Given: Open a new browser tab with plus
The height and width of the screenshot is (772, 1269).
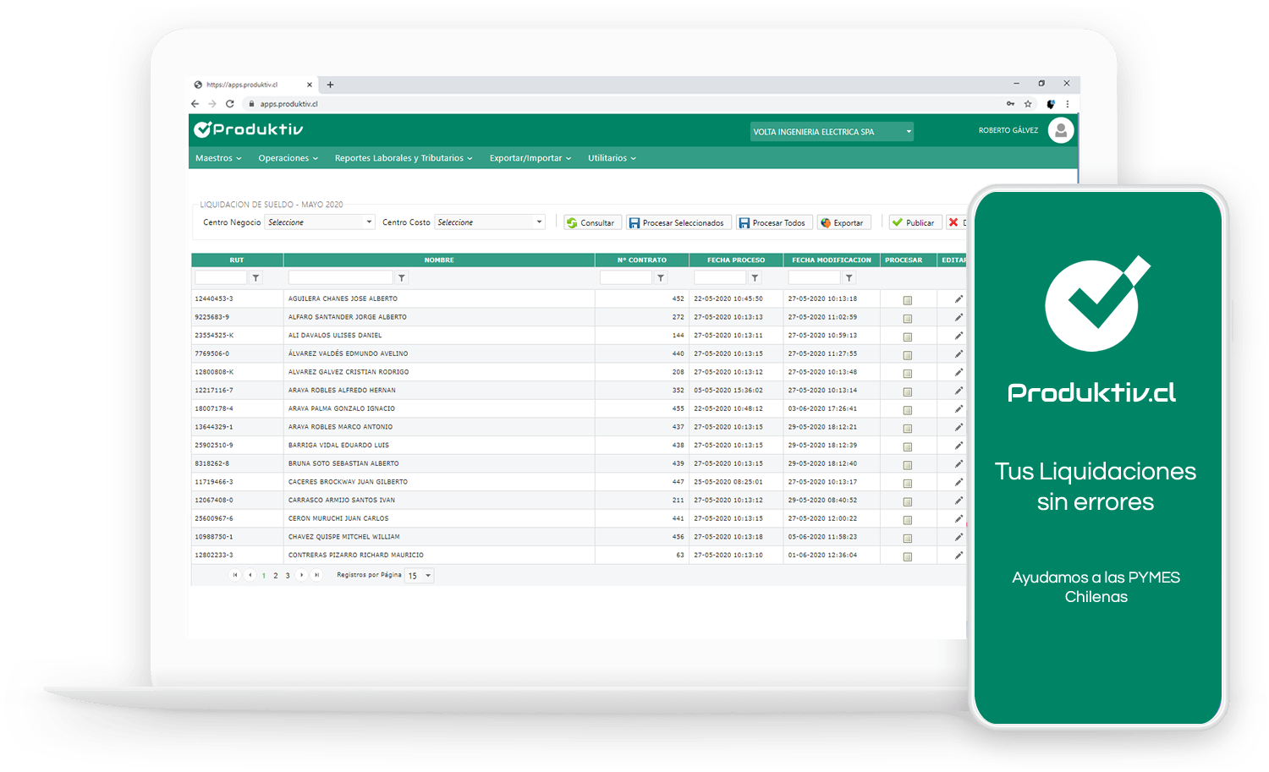Looking at the screenshot, I should pyautogui.click(x=330, y=85).
